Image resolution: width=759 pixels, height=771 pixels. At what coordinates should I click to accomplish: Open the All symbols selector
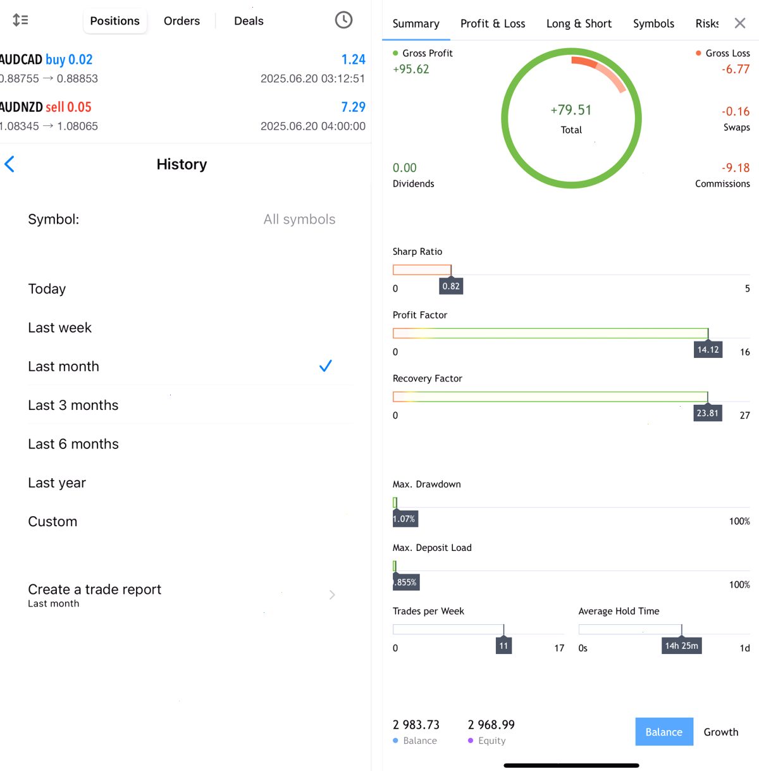pos(299,219)
